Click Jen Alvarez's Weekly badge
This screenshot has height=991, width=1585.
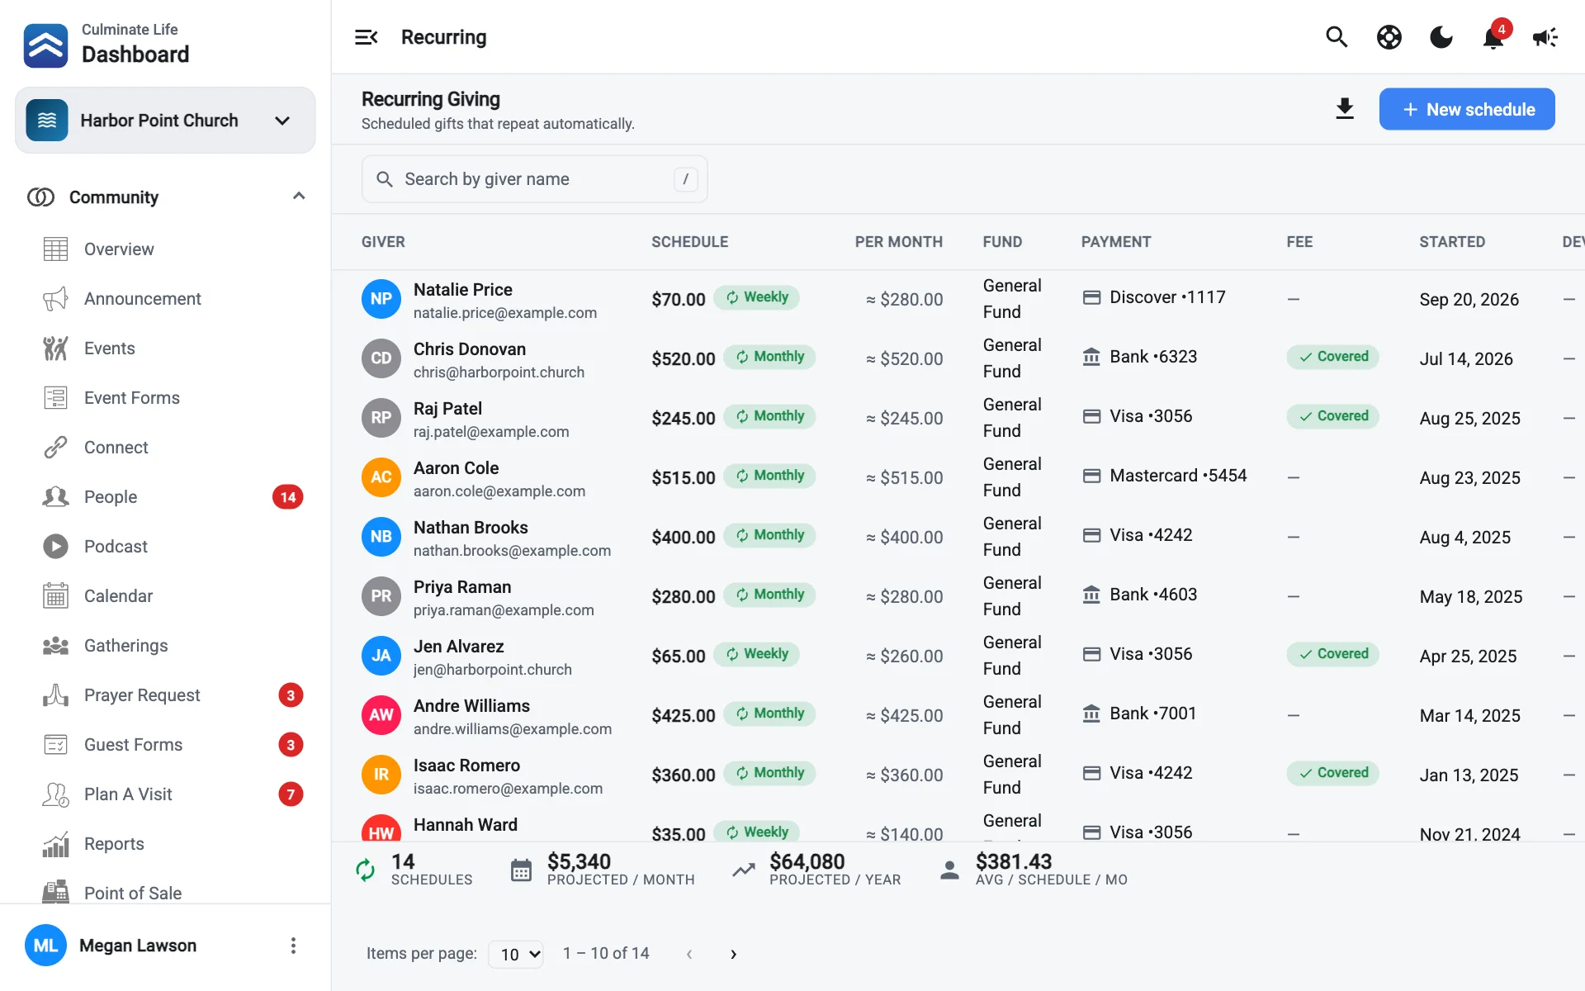[756, 654]
